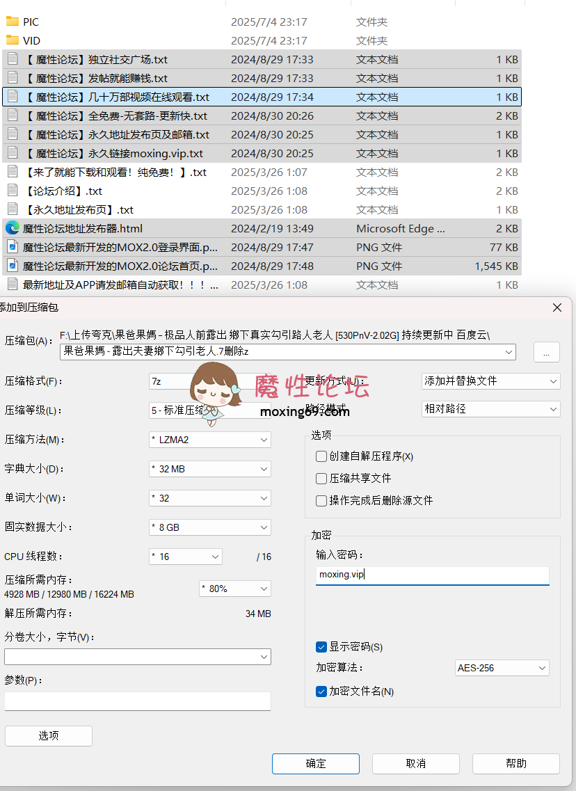Open 单词大小 dropdown showing 32
Screen dimensions: 576x791
click(x=210, y=498)
